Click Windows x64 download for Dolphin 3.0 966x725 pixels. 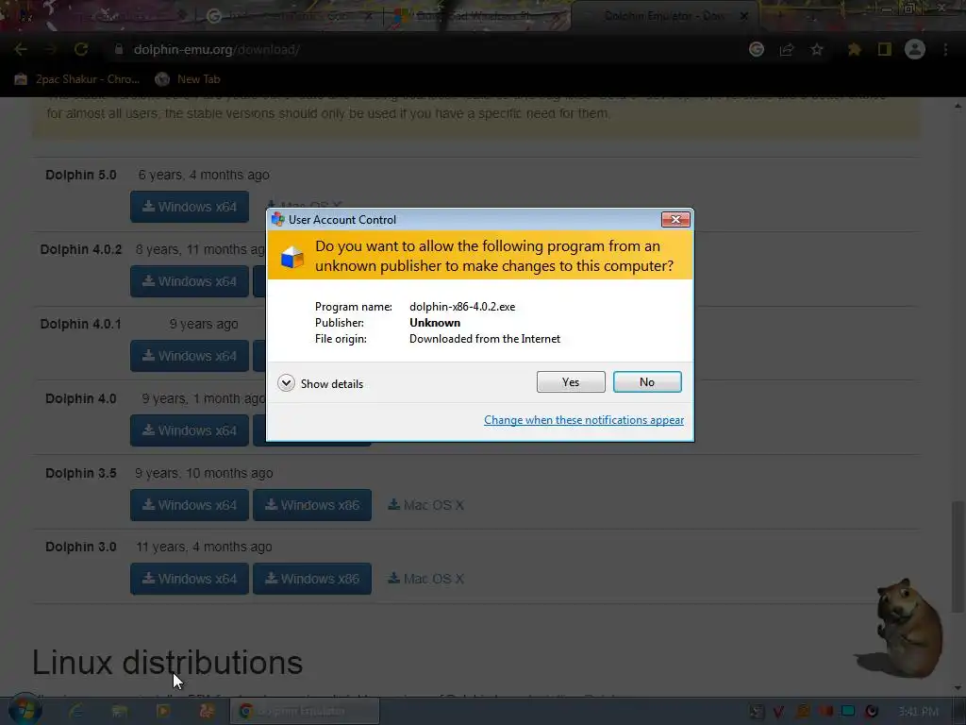189,579
